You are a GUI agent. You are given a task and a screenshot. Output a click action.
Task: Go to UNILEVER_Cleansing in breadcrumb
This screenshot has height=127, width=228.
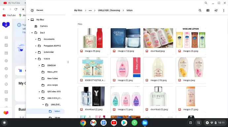(109, 11)
